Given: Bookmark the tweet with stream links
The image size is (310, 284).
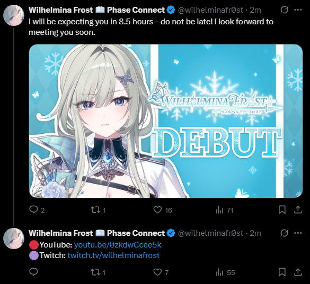Looking at the screenshot, I should (x=282, y=272).
